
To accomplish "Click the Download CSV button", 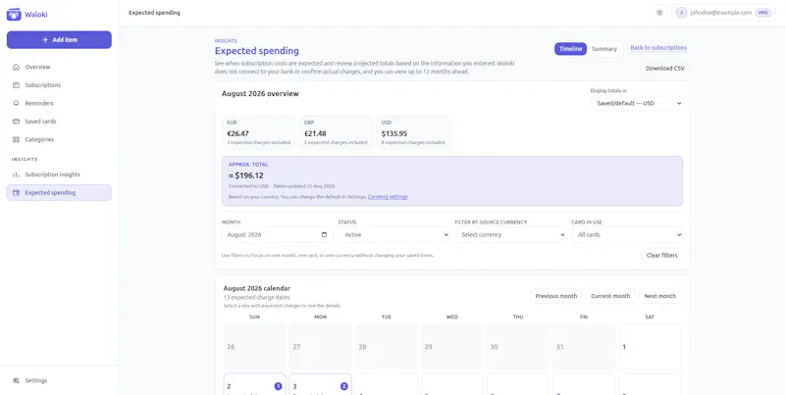I will pyautogui.click(x=665, y=68).
